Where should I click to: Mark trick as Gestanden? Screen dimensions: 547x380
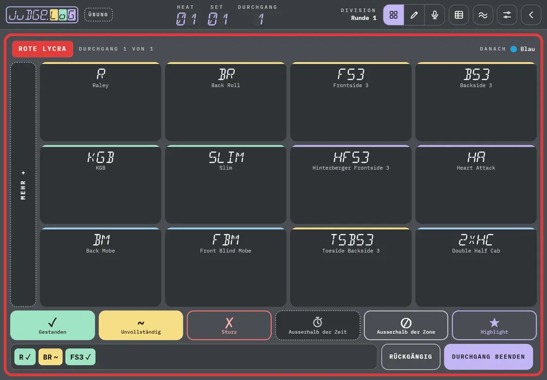point(52,325)
